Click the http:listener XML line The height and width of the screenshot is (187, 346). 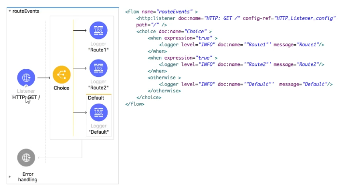236,18
